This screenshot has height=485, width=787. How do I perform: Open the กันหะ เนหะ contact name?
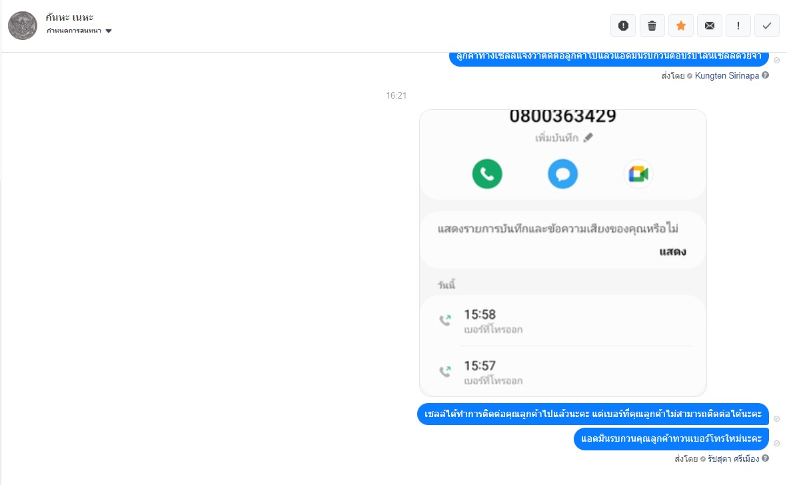[69, 17]
